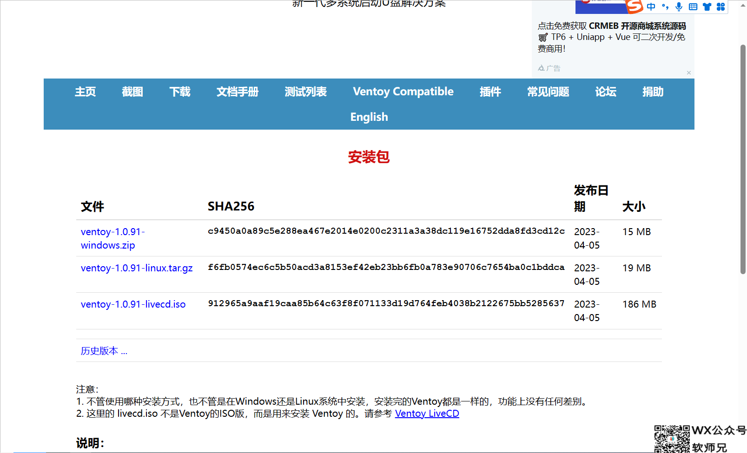Download ventoy-1.0.91-livecd.iso

coord(133,304)
